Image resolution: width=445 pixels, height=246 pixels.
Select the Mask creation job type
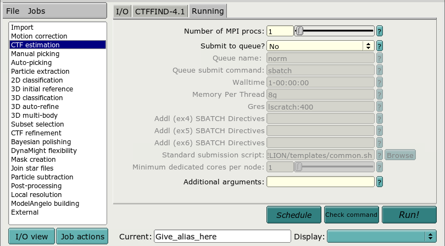[x=58, y=160]
